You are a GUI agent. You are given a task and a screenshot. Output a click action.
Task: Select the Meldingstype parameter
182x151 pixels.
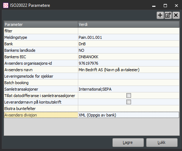[41, 37]
